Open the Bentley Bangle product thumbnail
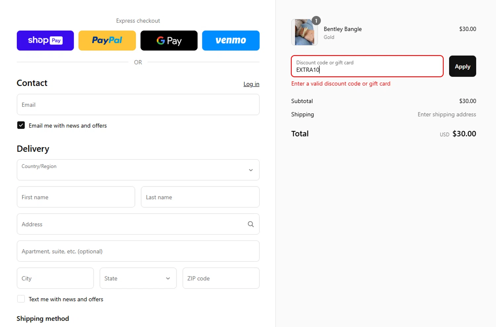The width and height of the screenshot is (496, 327). pos(304,32)
